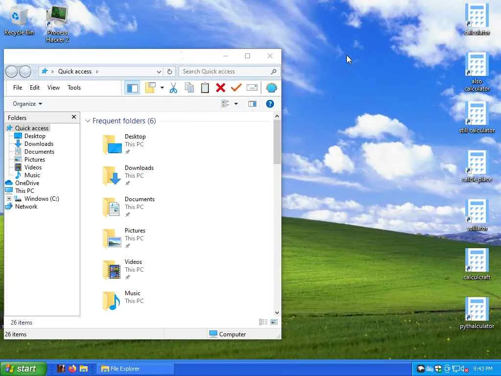Select OneDrive in the folder tree
501x376 pixels.
pos(27,183)
